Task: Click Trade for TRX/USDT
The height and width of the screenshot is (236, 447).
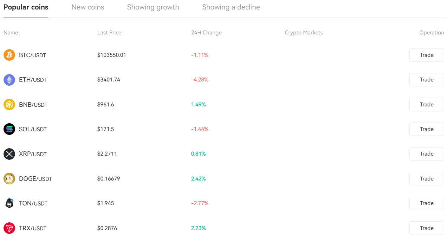Action: coord(426,228)
